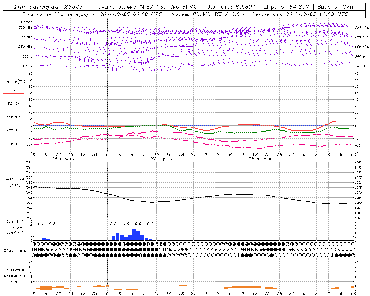Image resolution: width=370 pixels, height=296 pixels.
Task: Select the text 'Предоставлено ФГБУ "ЗапСиб УГМС"'
Action: pyautogui.click(x=147, y=7)
